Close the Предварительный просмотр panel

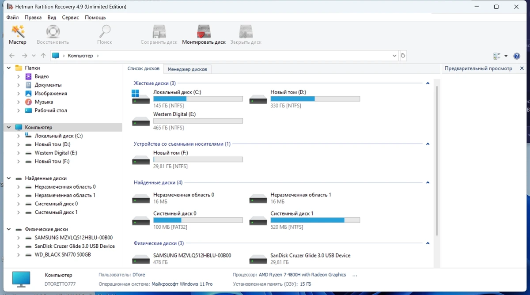(522, 68)
